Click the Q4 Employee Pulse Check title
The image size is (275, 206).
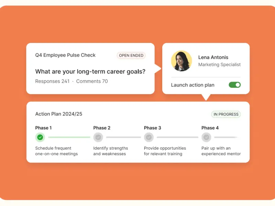click(65, 55)
